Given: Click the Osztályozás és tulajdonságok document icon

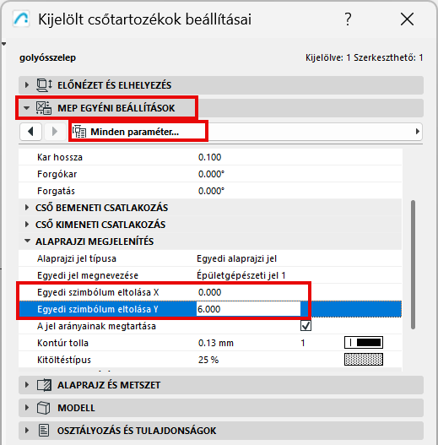Looking at the screenshot, I should click(44, 431).
